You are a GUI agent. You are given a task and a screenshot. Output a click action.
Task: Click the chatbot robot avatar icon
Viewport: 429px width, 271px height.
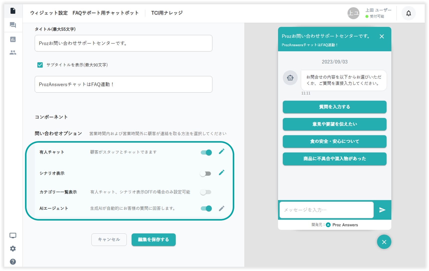(290, 78)
